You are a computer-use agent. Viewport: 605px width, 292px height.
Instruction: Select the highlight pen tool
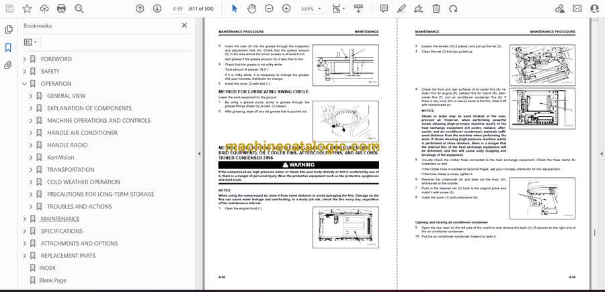click(x=401, y=9)
